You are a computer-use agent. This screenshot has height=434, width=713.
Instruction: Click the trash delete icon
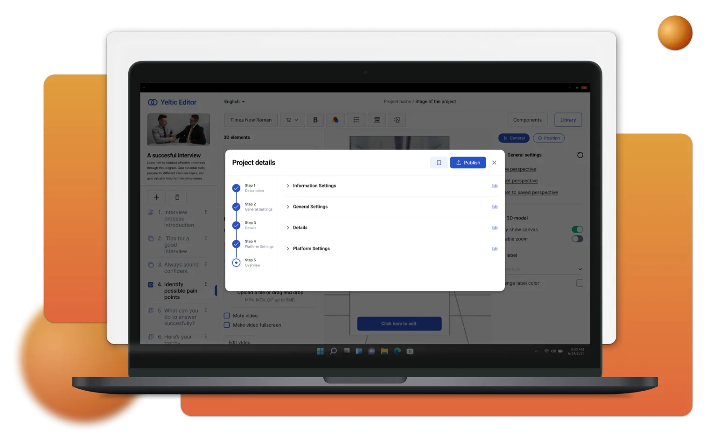click(177, 197)
